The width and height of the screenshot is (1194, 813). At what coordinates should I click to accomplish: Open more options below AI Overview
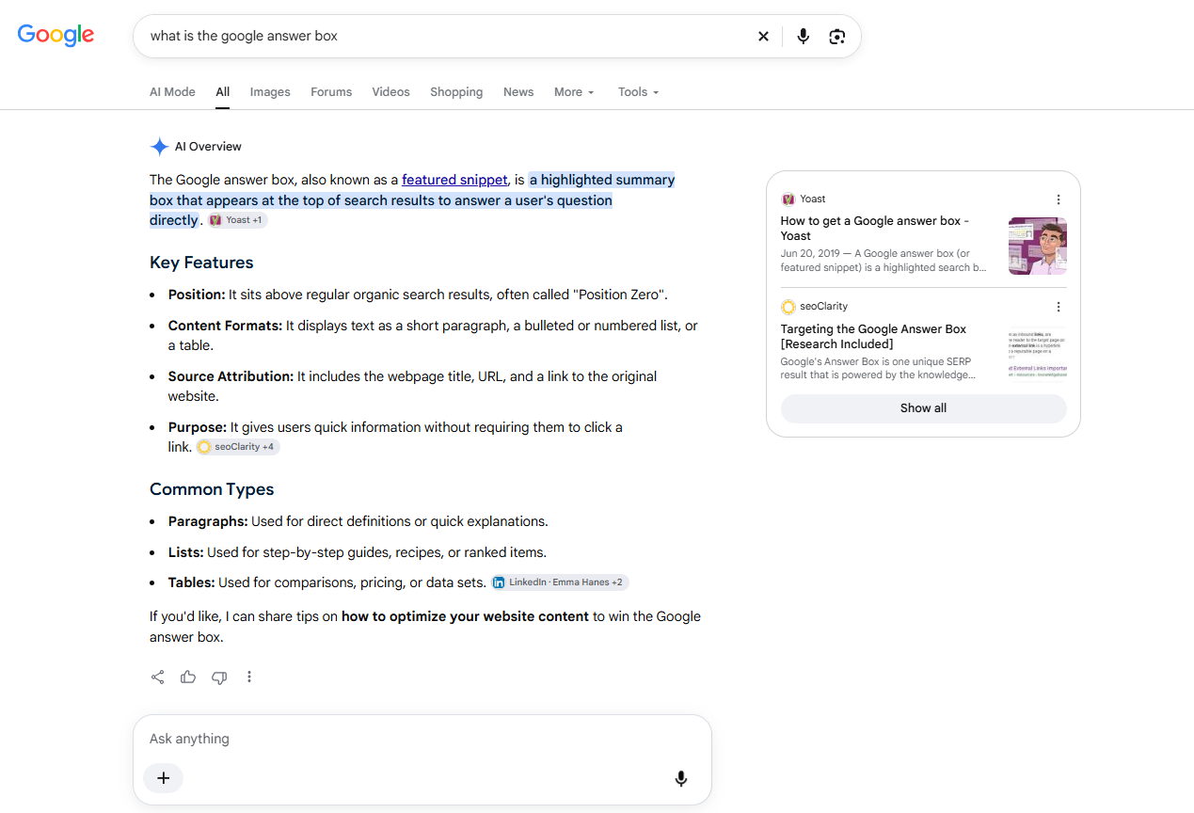pyautogui.click(x=249, y=677)
